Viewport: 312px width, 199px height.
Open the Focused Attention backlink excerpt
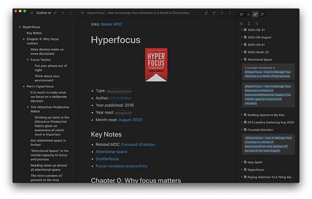click(268, 144)
